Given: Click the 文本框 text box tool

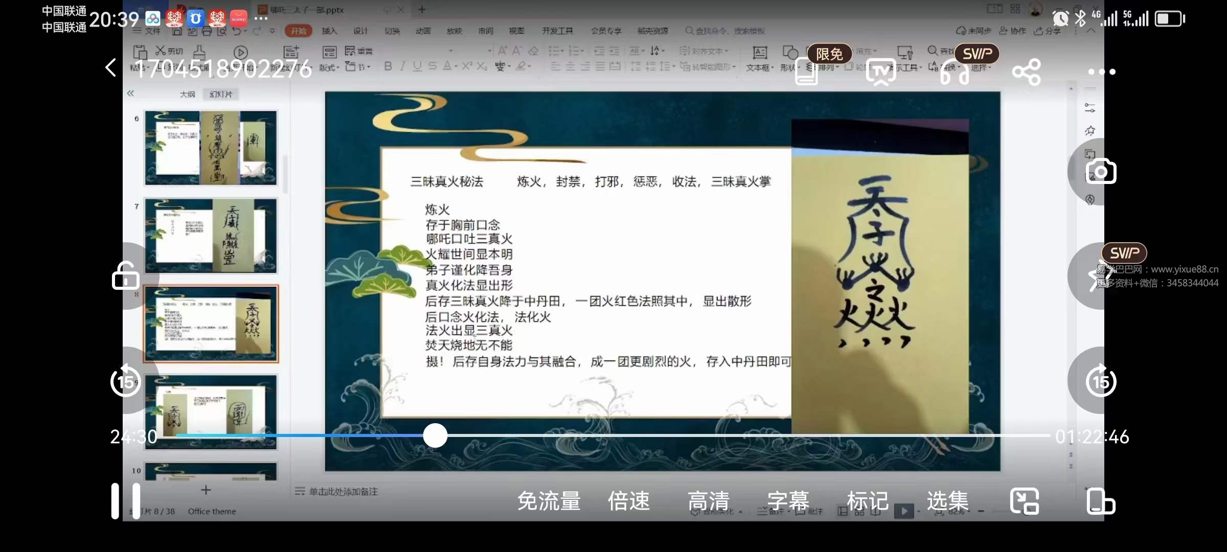Looking at the screenshot, I should [760, 59].
